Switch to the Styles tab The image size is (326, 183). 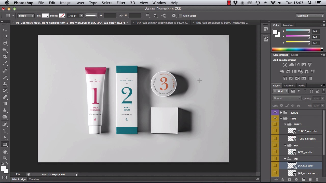[x=294, y=55]
